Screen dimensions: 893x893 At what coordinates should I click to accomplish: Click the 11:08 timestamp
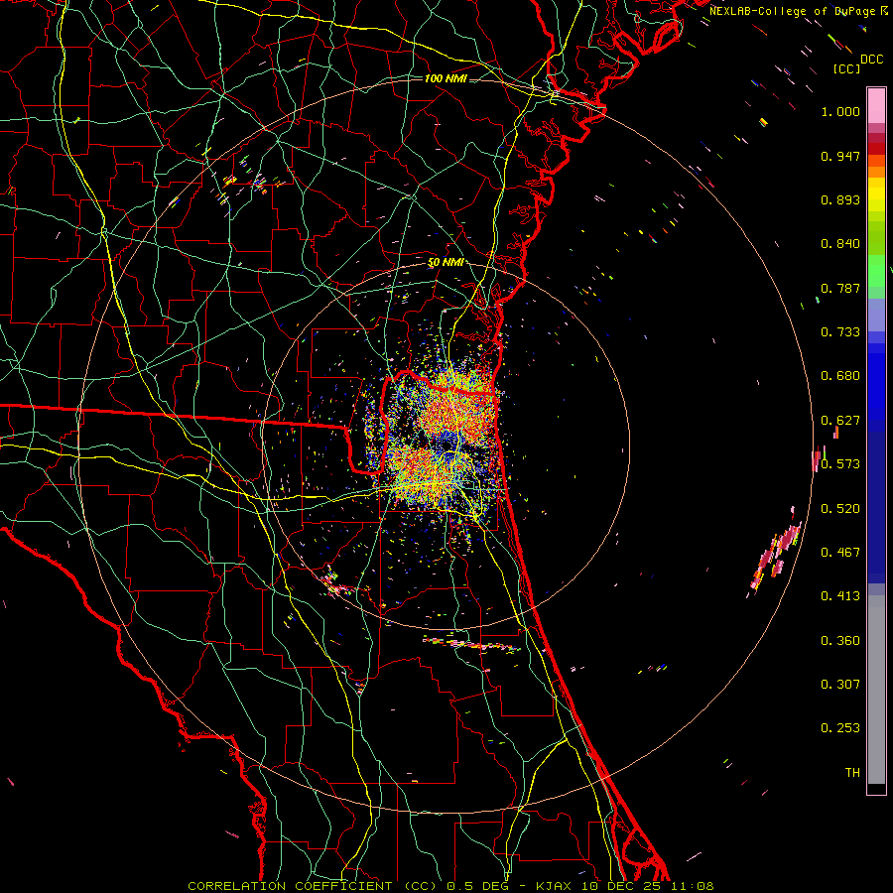point(692,886)
